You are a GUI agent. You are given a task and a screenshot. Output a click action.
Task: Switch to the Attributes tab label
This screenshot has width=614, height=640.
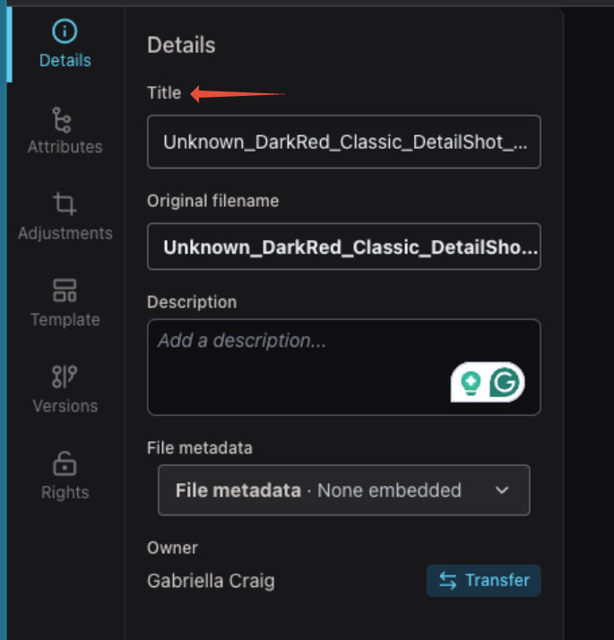point(65,147)
